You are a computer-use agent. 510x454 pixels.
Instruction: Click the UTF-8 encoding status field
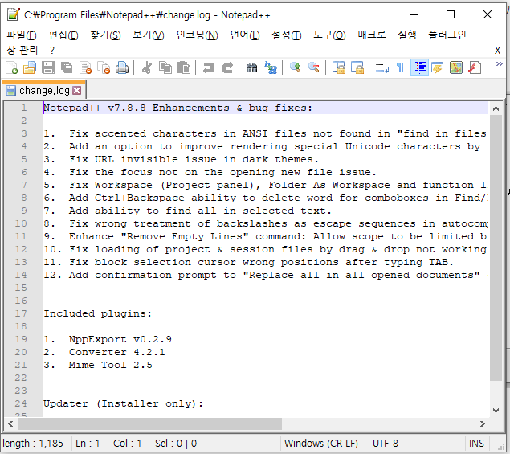click(418, 444)
